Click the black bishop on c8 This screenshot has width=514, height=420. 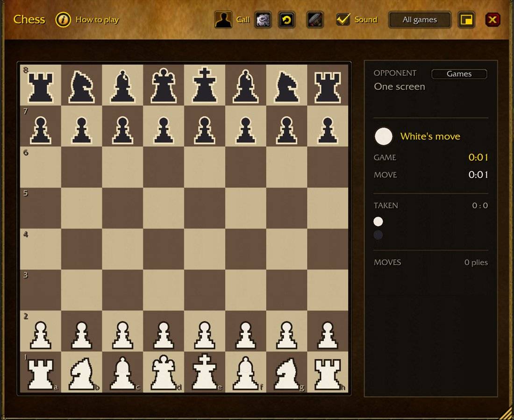122,86
